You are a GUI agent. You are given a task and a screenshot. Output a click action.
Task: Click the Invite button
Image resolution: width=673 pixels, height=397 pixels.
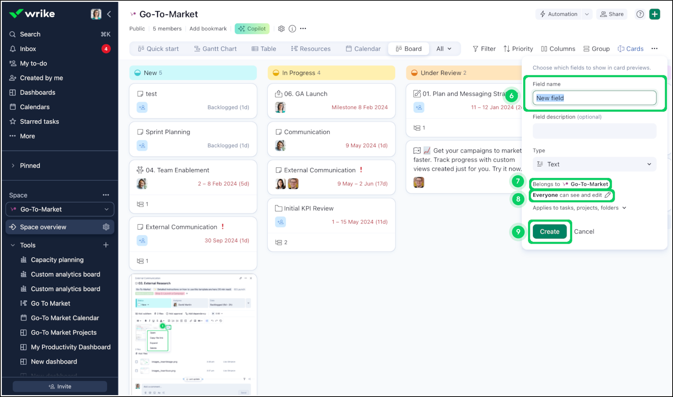60,387
